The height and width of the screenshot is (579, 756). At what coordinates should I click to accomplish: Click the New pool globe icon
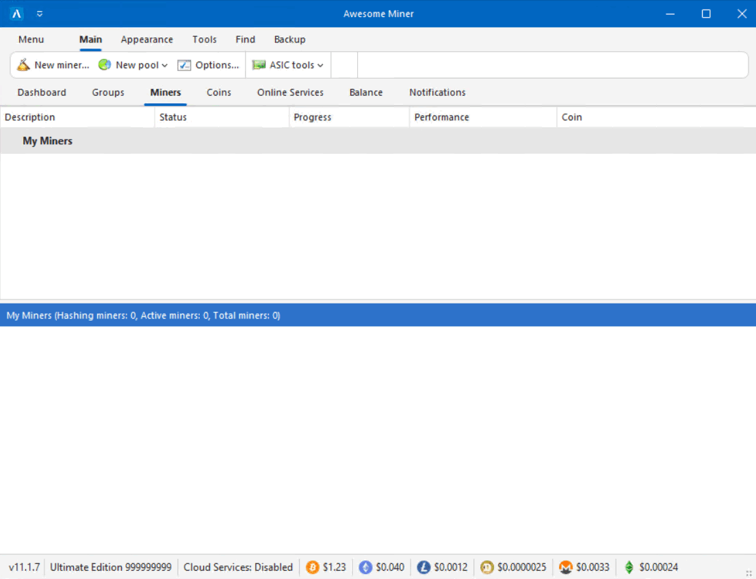coord(105,65)
